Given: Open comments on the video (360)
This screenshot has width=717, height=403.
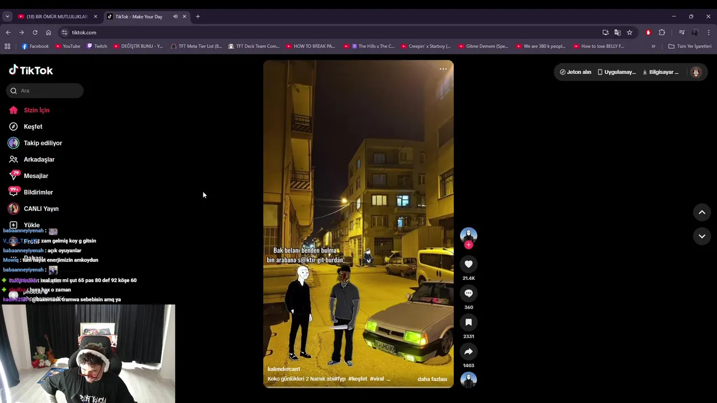Looking at the screenshot, I should 468,293.
